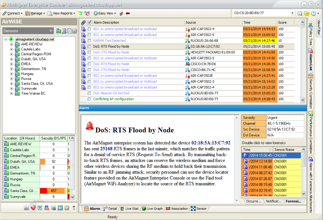Click the document transfer icon beside Sensors
This screenshot has height=220, width=323.
click(70, 31)
